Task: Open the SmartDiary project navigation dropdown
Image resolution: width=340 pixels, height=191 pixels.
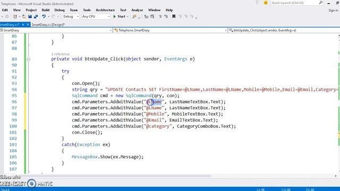Action: click(56, 30)
